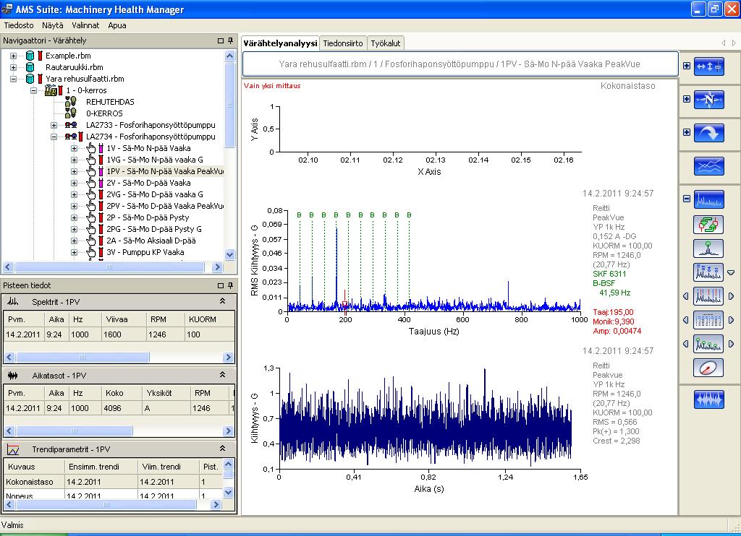Viewport: 741px width, 536px height.
Task: Collapse the Spektrit - 1PV section
Action: coord(222,301)
